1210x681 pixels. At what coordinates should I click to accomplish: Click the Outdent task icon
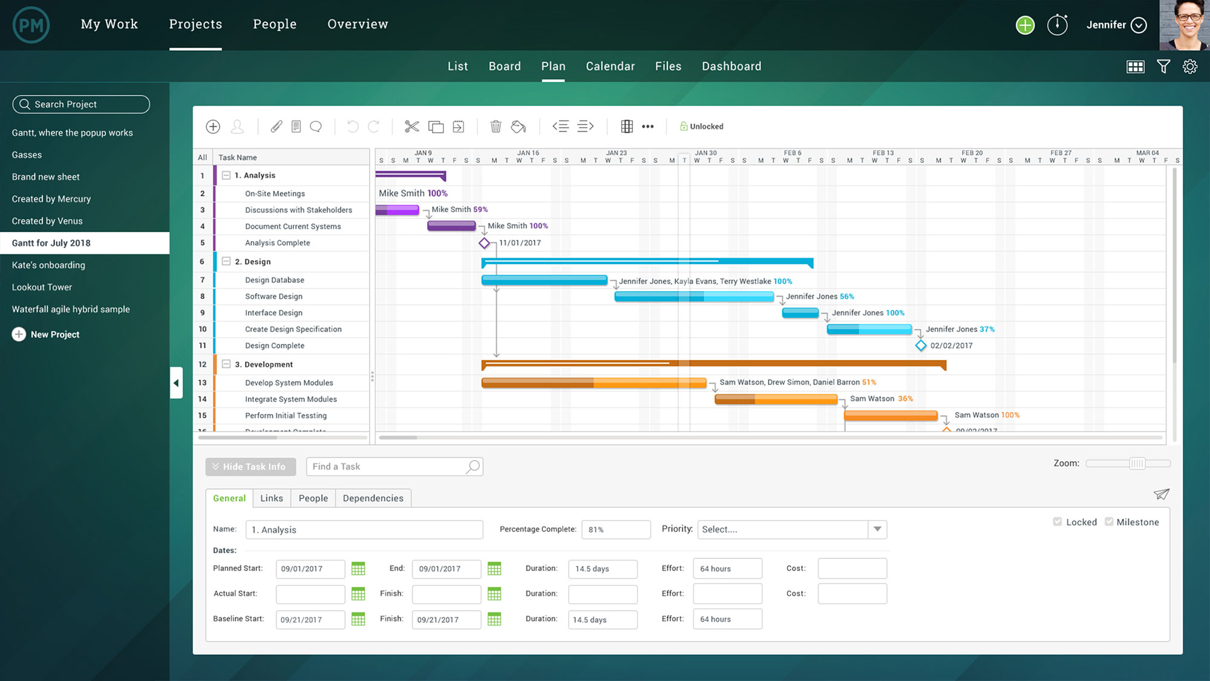tap(560, 125)
